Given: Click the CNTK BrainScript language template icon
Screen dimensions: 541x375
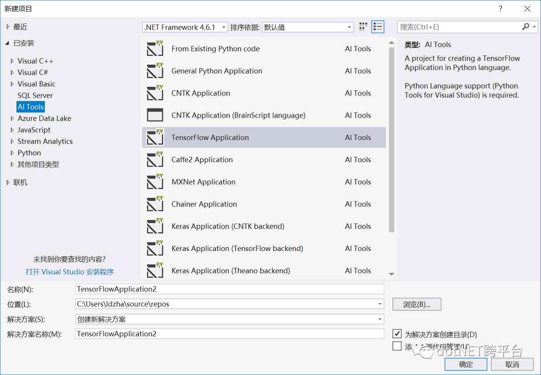Looking at the screenshot, I should (155, 115).
